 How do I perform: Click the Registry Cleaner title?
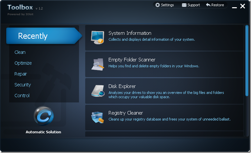[126, 113]
